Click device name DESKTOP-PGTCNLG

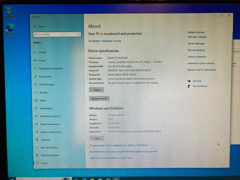tap(118, 58)
